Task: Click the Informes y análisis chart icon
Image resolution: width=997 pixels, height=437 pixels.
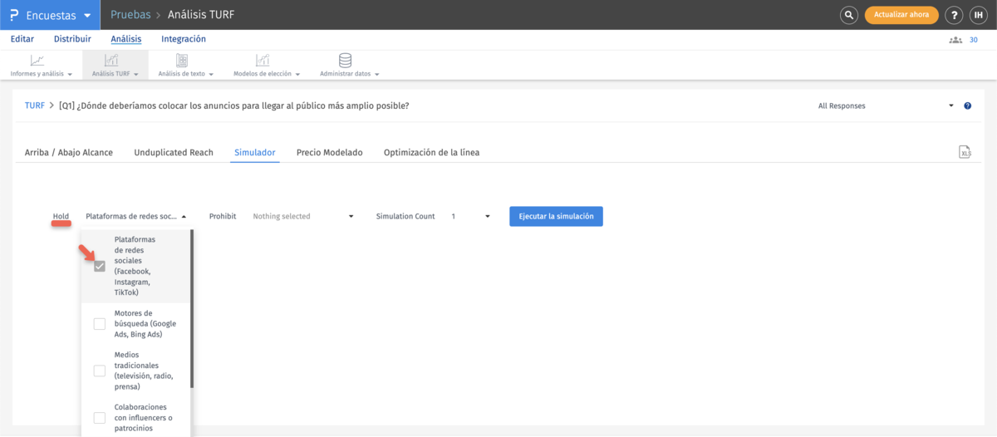Action: [x=37, y=61]
